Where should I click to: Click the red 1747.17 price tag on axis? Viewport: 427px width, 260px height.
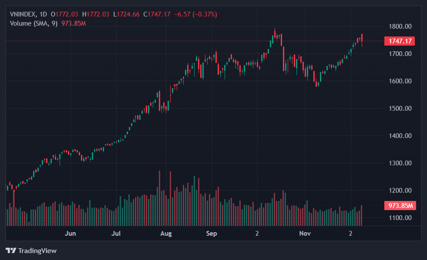point(399,41)
